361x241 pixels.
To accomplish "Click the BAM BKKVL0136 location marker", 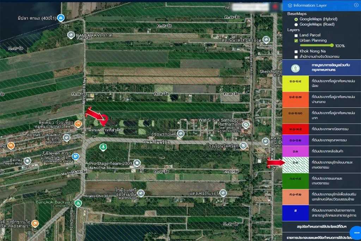I will click(71, 35).
